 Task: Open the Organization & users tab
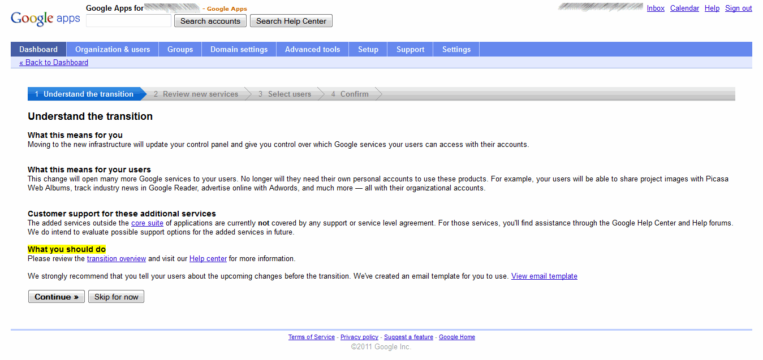[x=113, y=49]
